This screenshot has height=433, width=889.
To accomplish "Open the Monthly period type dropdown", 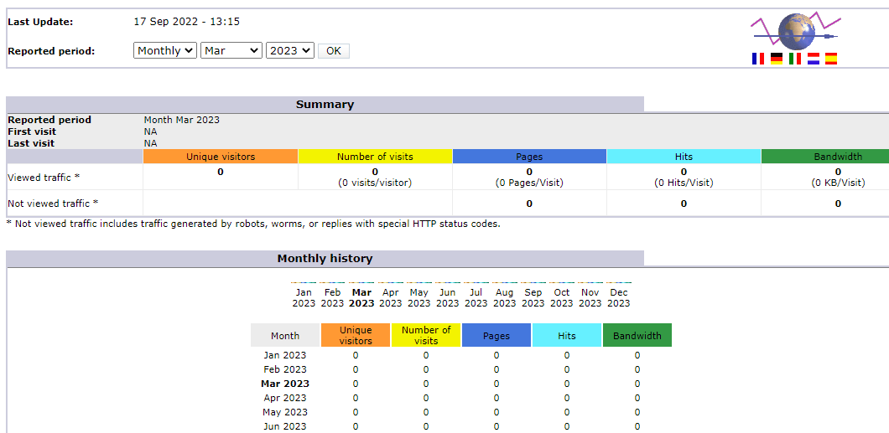I will pos(165,51).
